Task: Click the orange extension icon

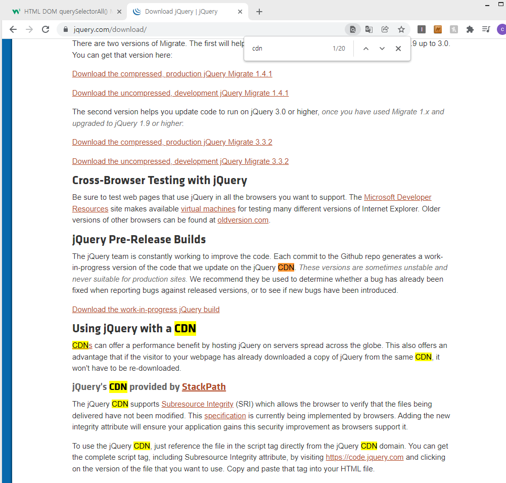Action: point(438,29)
